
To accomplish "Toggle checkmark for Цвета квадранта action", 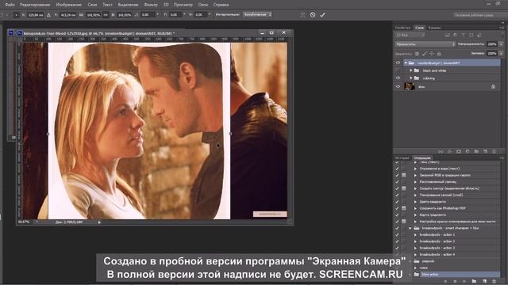I will pos(397,202).
